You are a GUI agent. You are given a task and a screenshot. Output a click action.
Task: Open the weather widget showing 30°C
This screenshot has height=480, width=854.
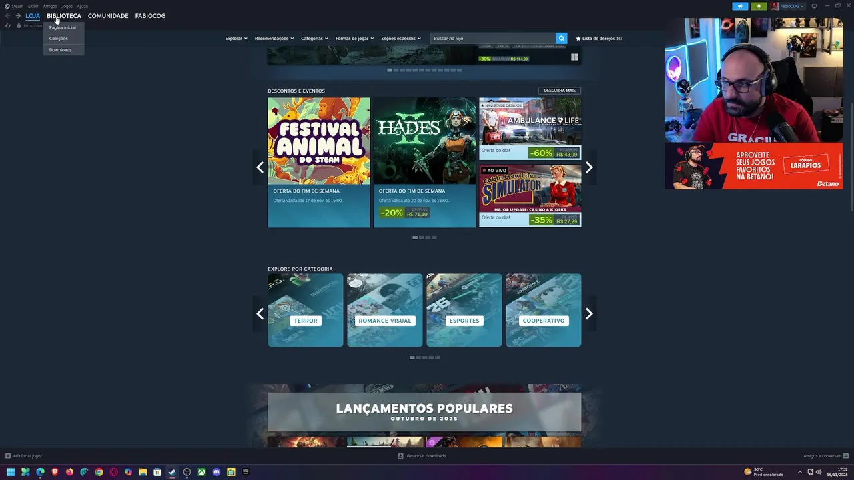click(764, 472)
